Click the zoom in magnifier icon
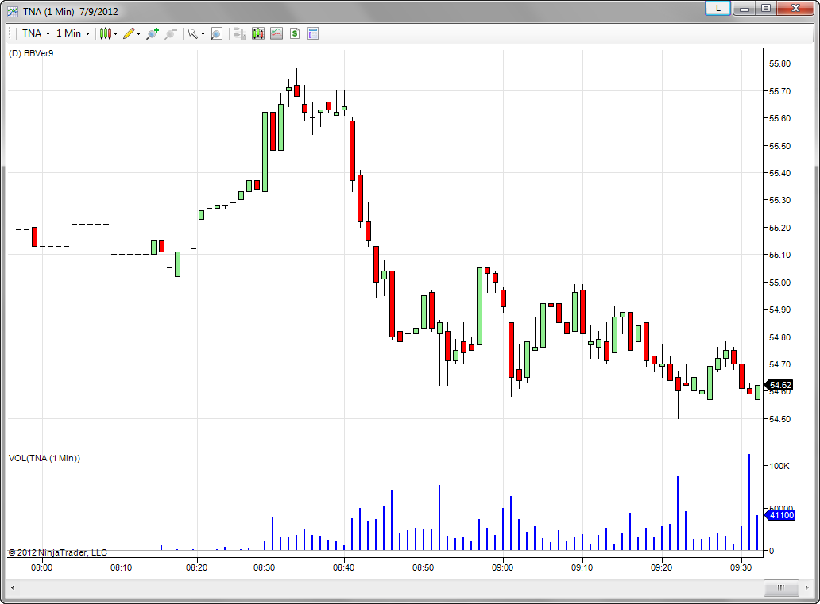 click(x=153, y=33)
